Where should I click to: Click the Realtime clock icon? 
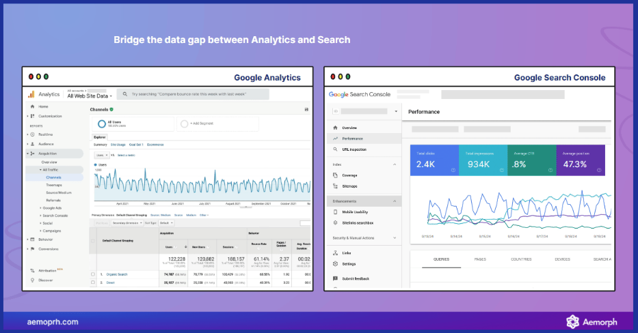tap(32, 134)
